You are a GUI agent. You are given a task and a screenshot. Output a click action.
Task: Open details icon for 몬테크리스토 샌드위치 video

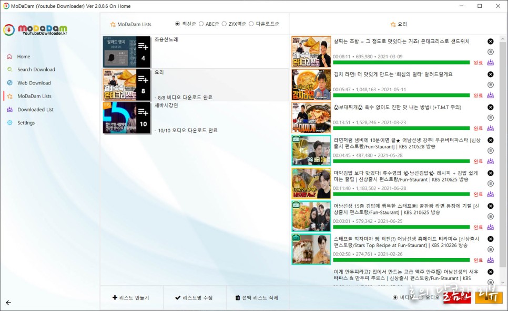click(x=491, y=52)
